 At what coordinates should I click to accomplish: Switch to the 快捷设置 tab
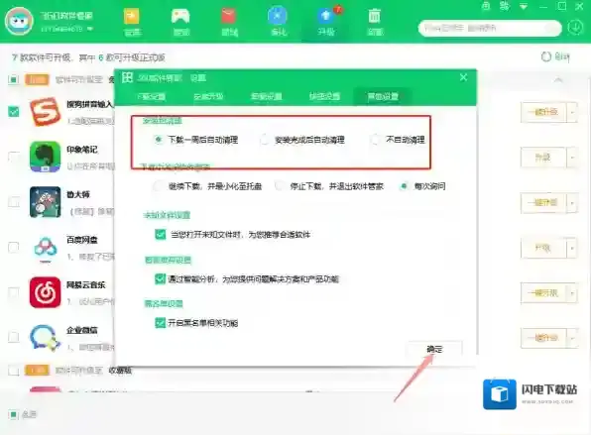pyautogui.click(x=324, y=96)
